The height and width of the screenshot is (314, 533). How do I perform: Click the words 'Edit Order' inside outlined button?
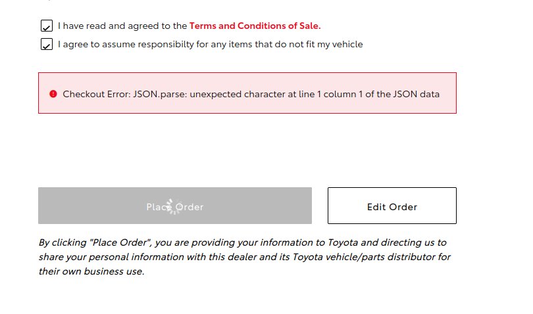coord(392,207)
